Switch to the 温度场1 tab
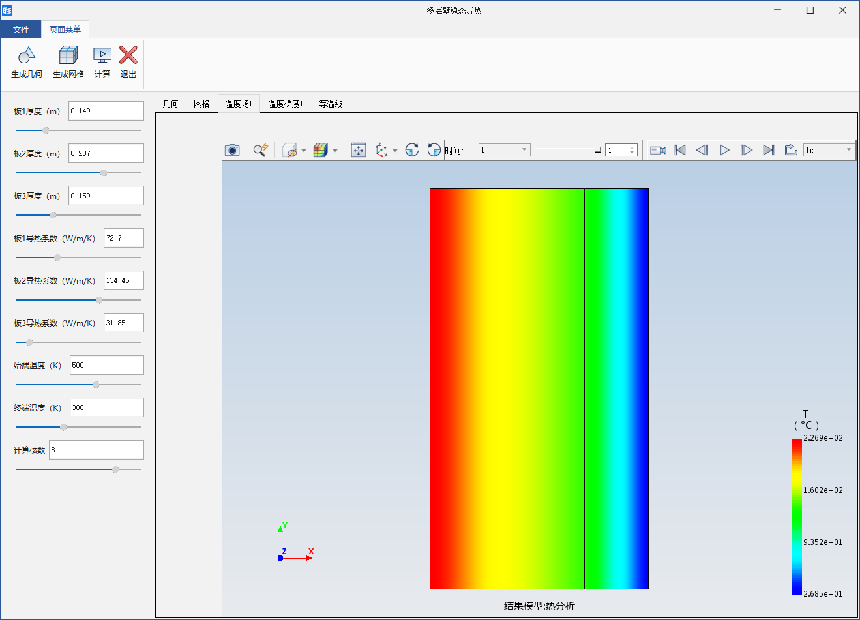Viewport: 860px width, 620px height. tap(239, 104)
